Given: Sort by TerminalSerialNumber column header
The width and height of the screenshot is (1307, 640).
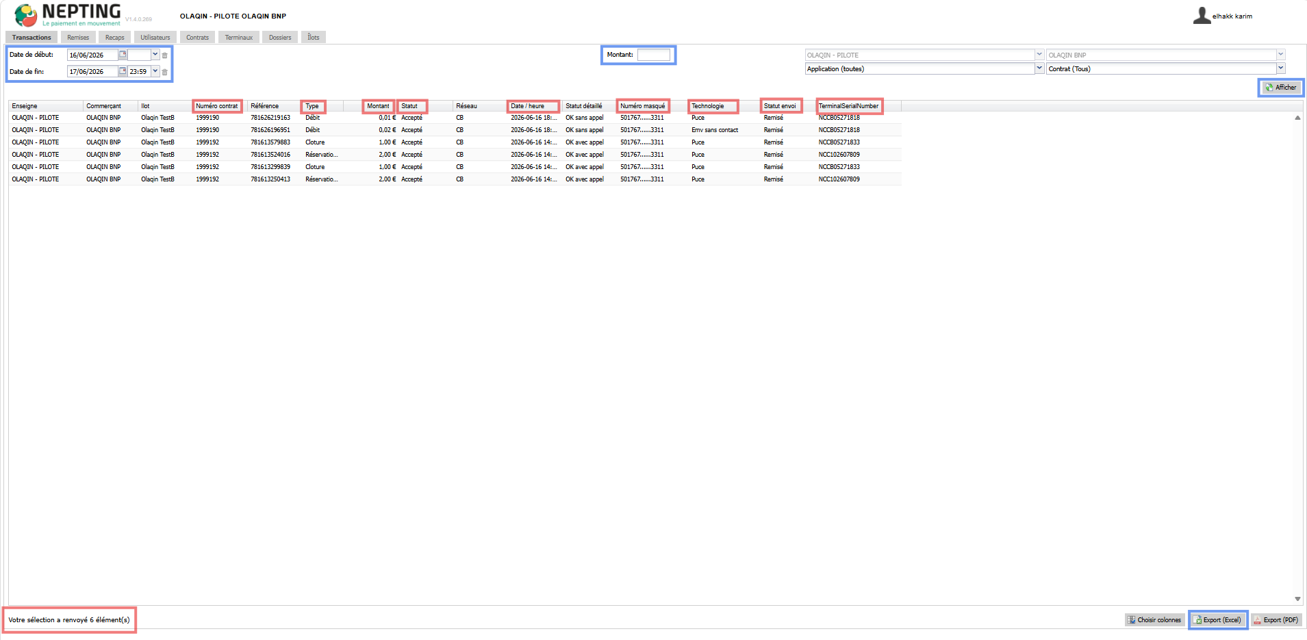Looking at the screenshot, I should (x=859, y=106).
